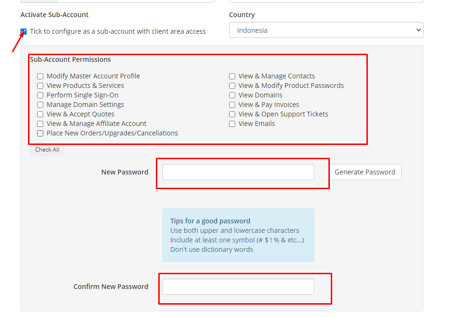The height and width of the screenshot is (317, 471).
Task: Click the Country dropdown arrow chevron
Action: click(418, 30)
